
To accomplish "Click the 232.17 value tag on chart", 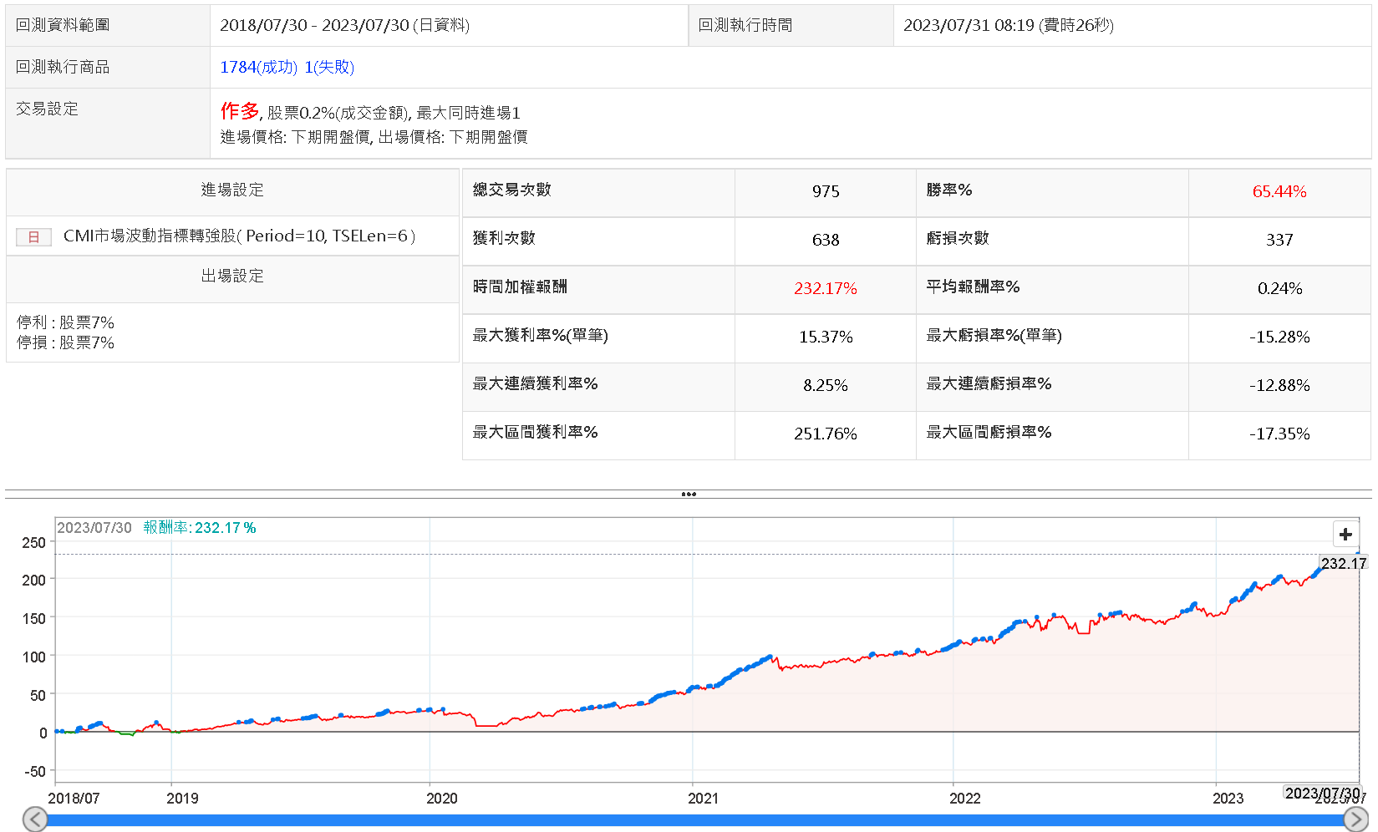I will [1343, 563].
